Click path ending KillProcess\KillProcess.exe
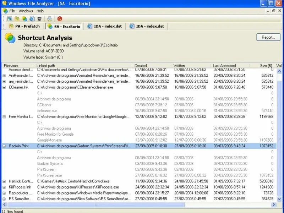 tap(78, 187)
